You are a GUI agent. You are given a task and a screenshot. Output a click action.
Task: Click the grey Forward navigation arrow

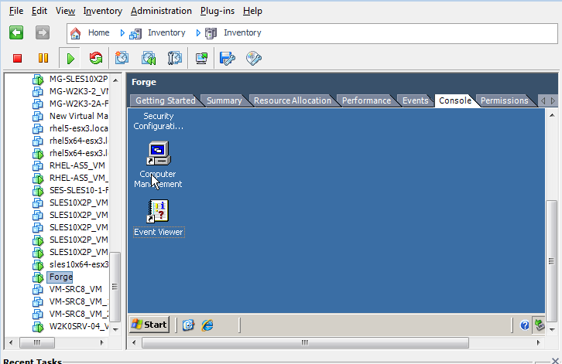point(43,32)
